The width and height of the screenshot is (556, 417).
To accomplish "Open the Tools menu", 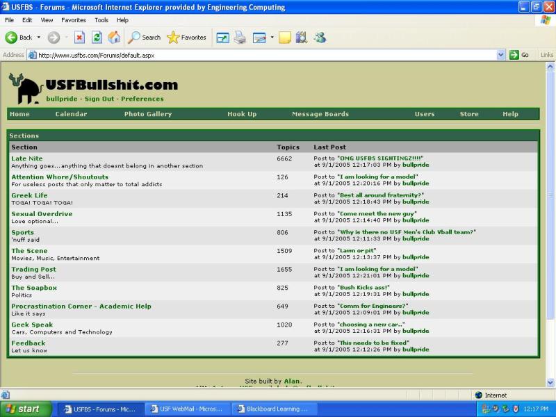I will 101,20.
